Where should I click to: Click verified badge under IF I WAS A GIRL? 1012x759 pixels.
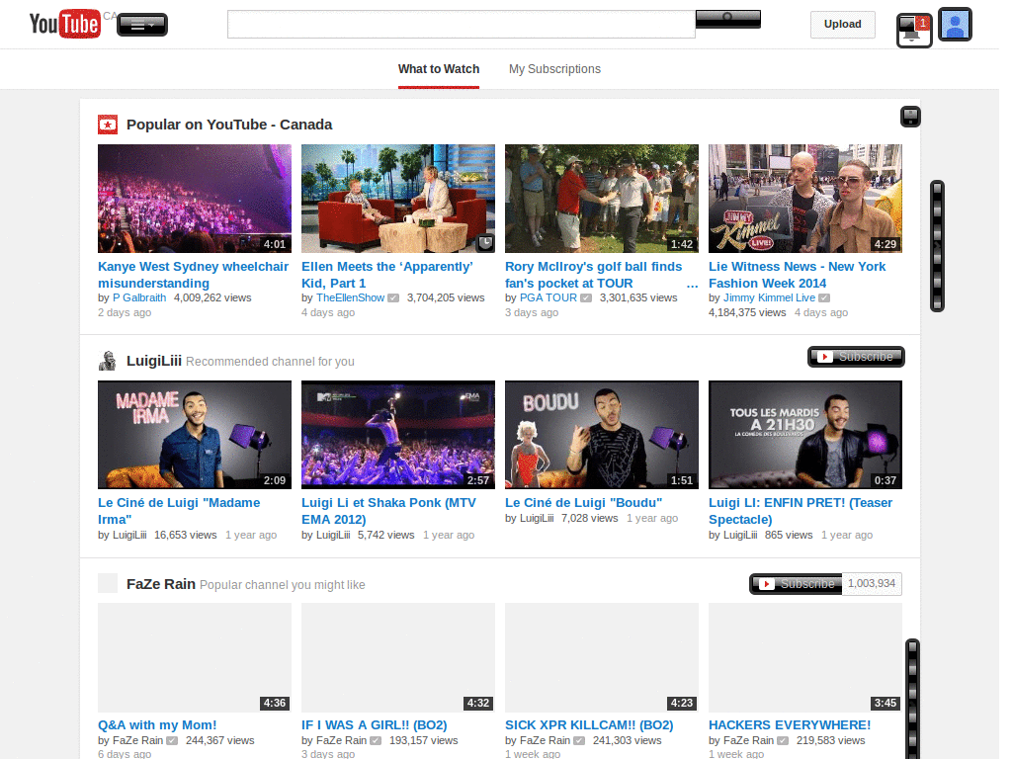pyautogui.click(x=376, y=741)
